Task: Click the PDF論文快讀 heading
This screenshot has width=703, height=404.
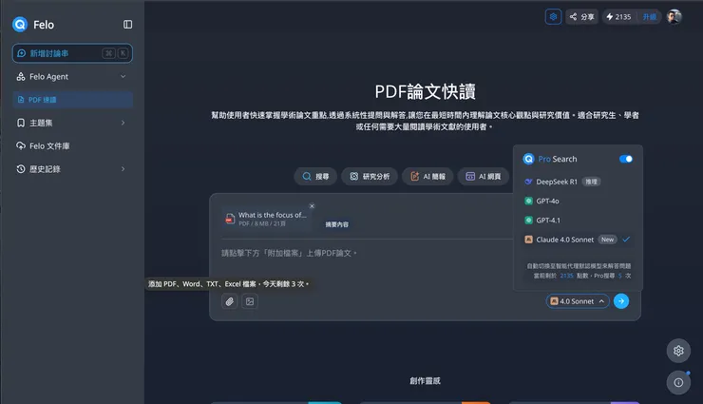Action: pyautogui.click(x=425, y=91)
